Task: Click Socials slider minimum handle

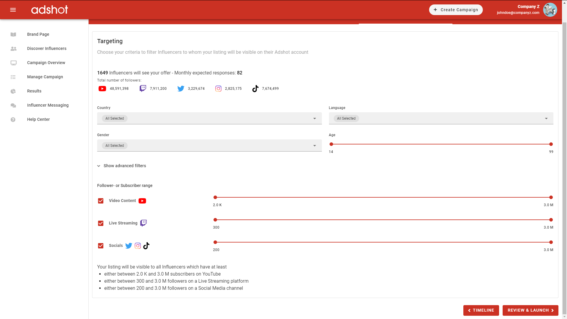Action: pyautogui.click(x=215, y=242)
